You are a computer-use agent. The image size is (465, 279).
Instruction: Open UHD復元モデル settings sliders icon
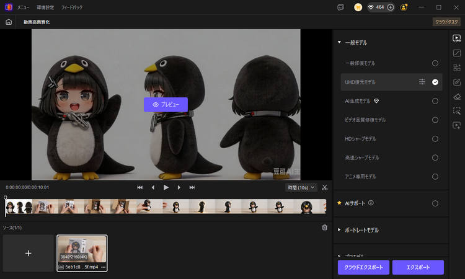pyautogui.click(x=422, y=82)
